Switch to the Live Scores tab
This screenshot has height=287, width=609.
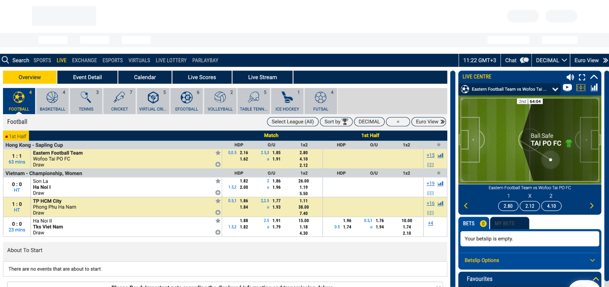[202, 77]
